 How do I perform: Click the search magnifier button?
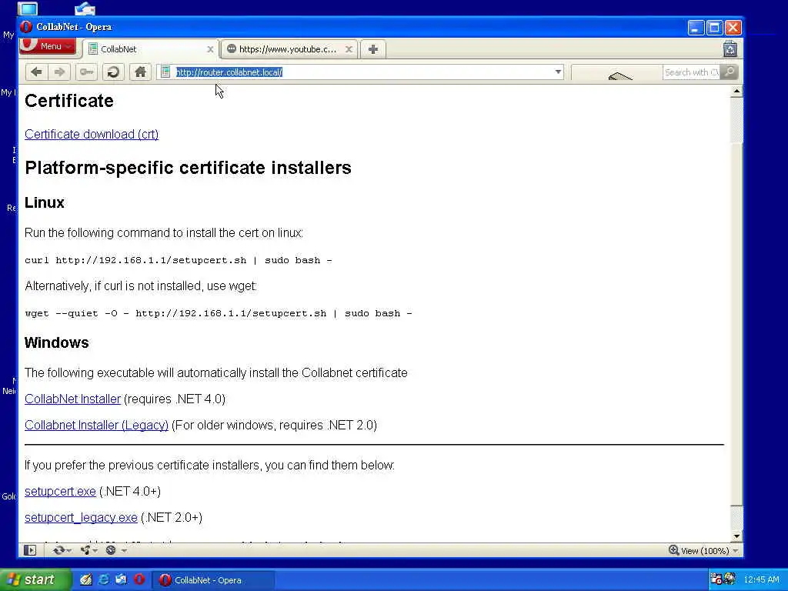[x=730, y=72]
